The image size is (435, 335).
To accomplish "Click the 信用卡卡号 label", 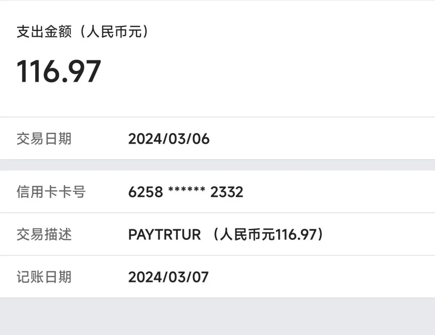I will [x=51, y=192].
